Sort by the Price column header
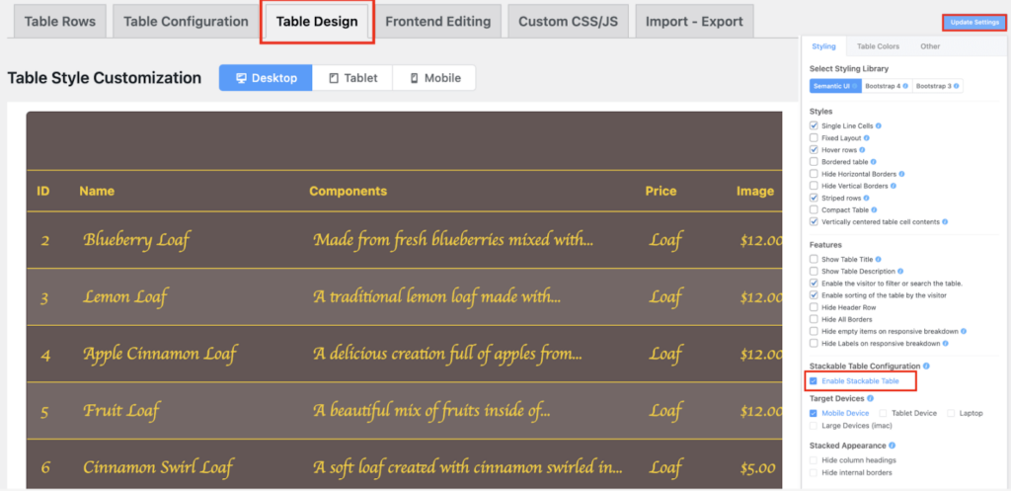This screenshot has width=1011, height=491. click(x=661, y=191)
